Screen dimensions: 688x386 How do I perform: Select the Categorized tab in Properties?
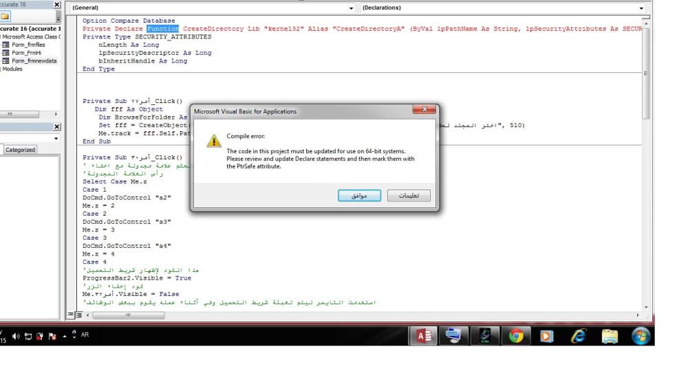click(x=20, y=150)
